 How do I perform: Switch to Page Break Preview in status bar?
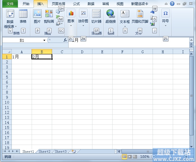click(x=135, y=157)
